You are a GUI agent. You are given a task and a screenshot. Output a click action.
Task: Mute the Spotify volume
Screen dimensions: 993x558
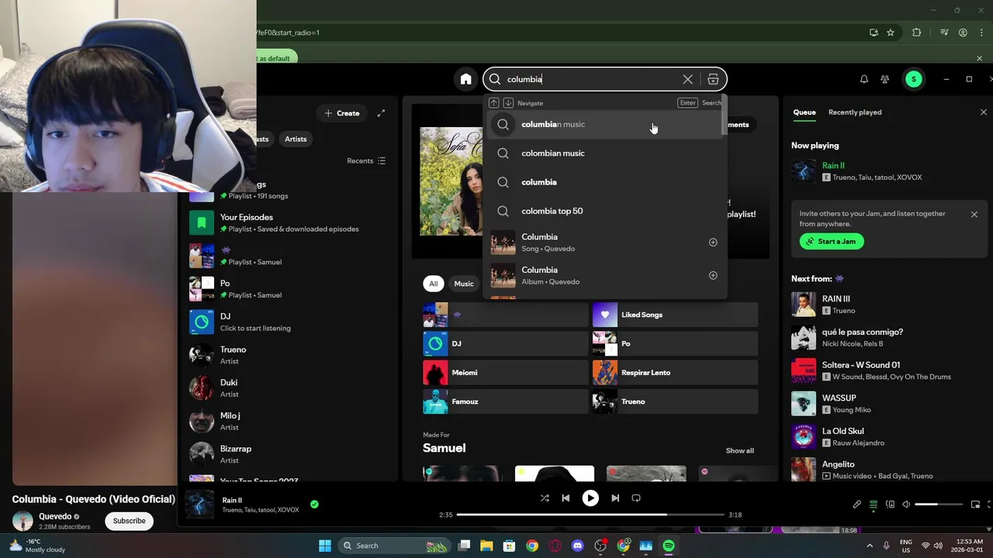point(906,505)
